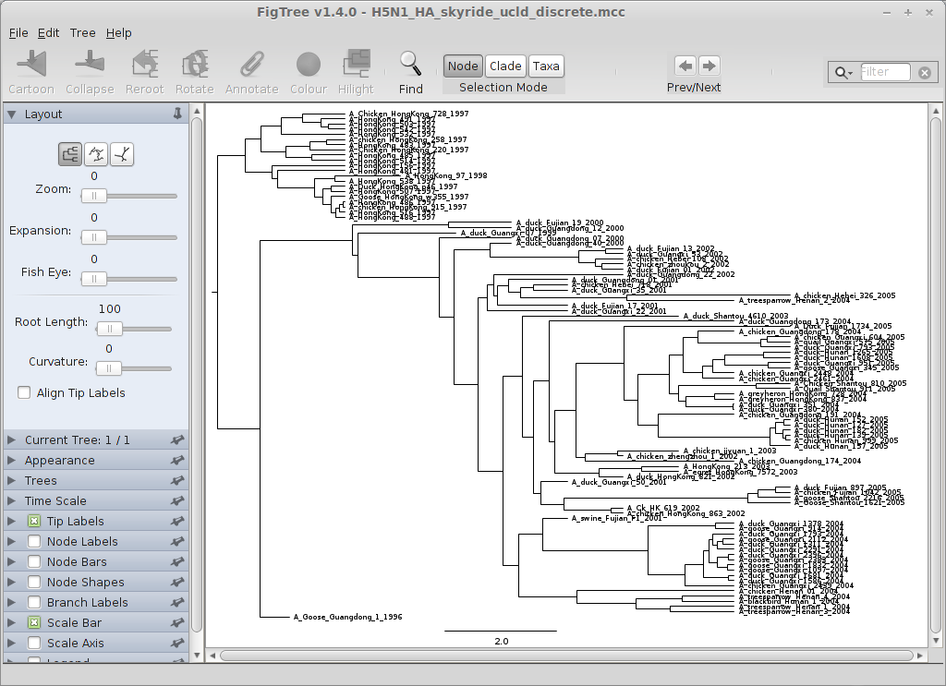The height and width of the screenshot is (686, 946).
Task: Detach the Trees panel
Action: pyautogui.click(x=176, y=480)
